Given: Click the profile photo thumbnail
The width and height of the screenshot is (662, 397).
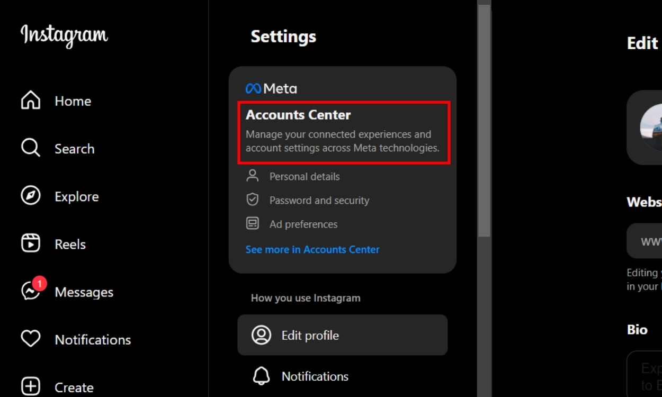Looking at the screenshot, I should pos(651,127).
